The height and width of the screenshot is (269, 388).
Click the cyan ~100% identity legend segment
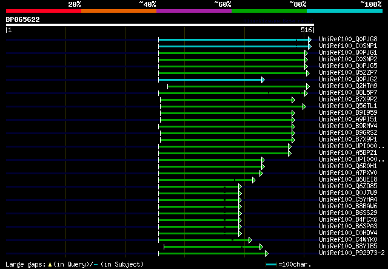click(345, 11)
